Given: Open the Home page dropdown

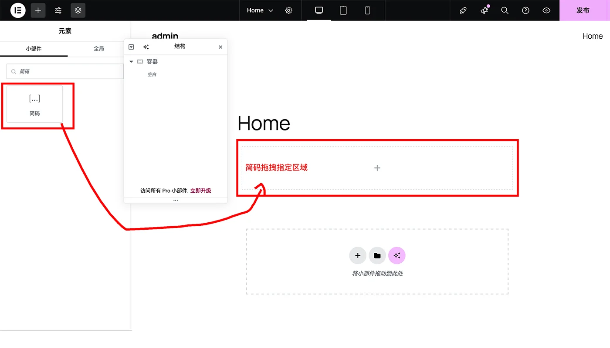Looking at the screenshot, I should pyautogui.click(x=260, y=10).
